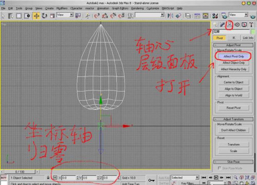Click the Mirror tool icon
The width and height of the screenshot is (257, 185).
[170, 16]
